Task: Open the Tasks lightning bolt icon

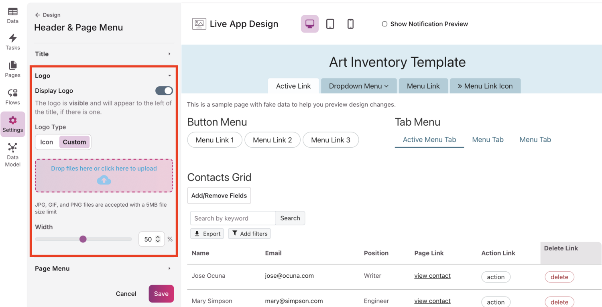Action: point(13,42)
